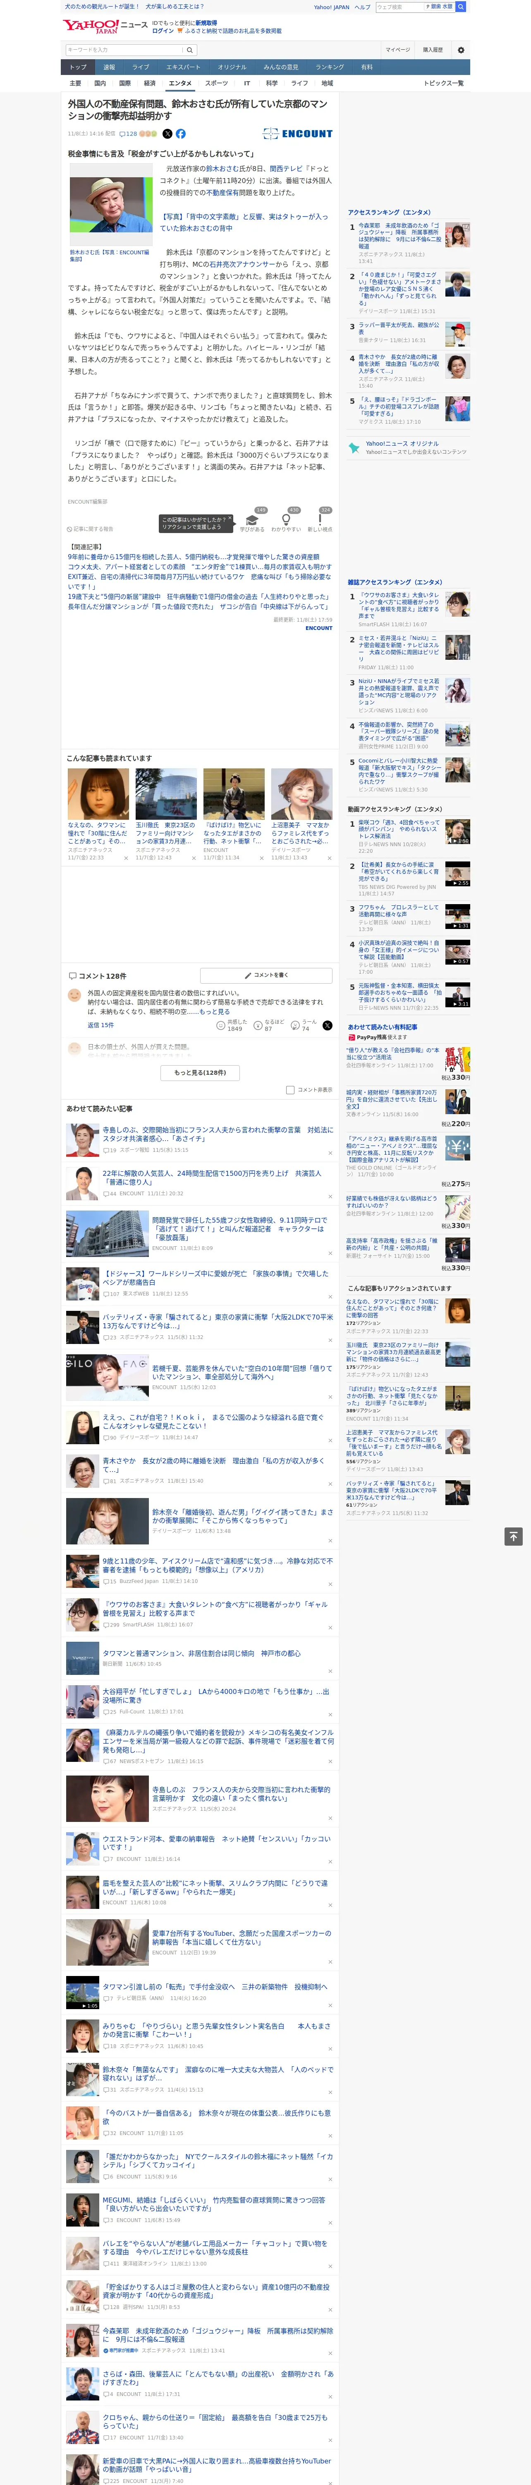Open the 上沼恵美子 マツタケ article card thumbnail
Viewport: 531px width, 2485px height.
[301, 794]
